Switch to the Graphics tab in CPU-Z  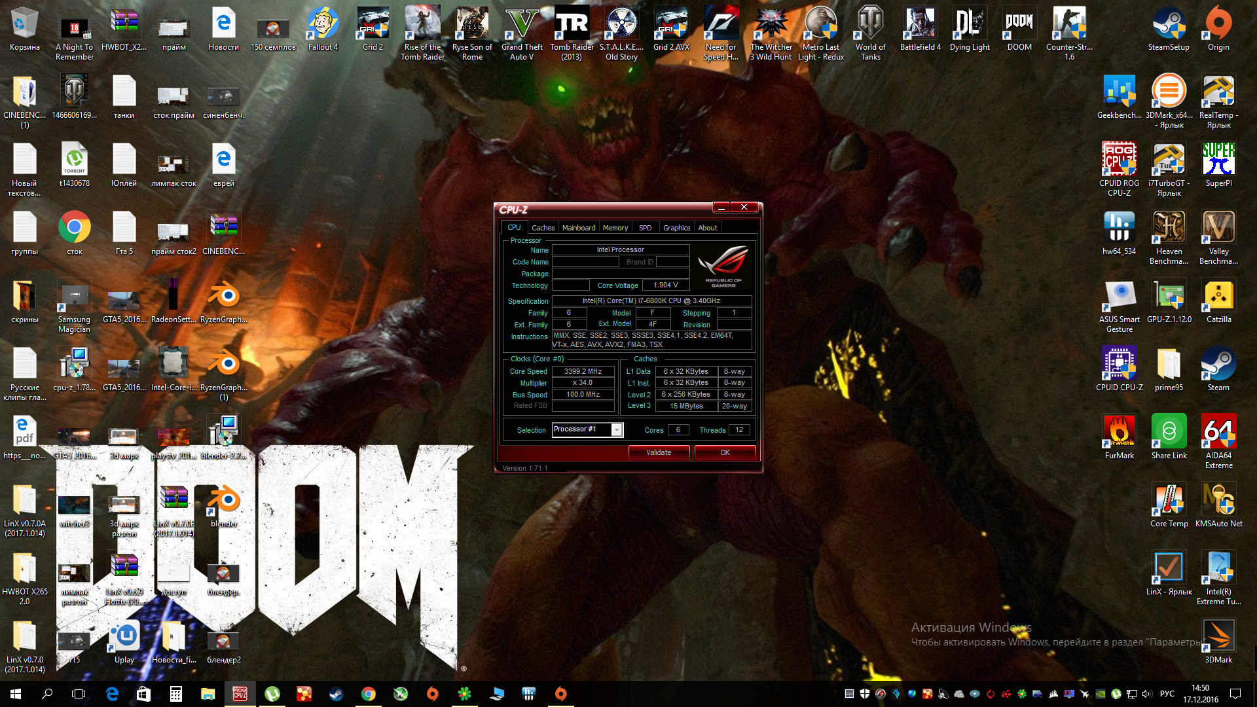pos(676,228)
